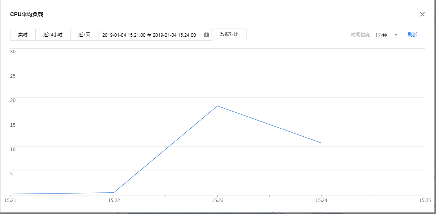The image size is (436, 214).
Task: Click the line's start point at 15:21
Action: click(10, 194)
